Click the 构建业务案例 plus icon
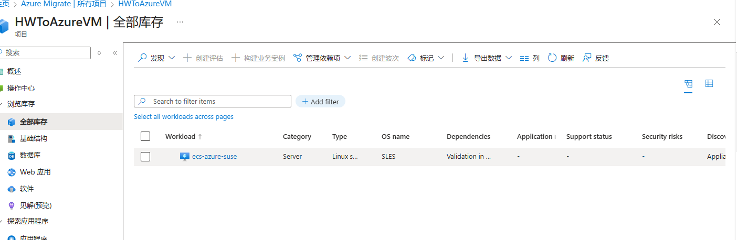This screenshot has width=737, height=240. [236, 58]
